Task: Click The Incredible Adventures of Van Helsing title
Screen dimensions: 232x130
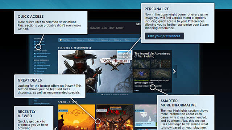Action: pos(152,55)
